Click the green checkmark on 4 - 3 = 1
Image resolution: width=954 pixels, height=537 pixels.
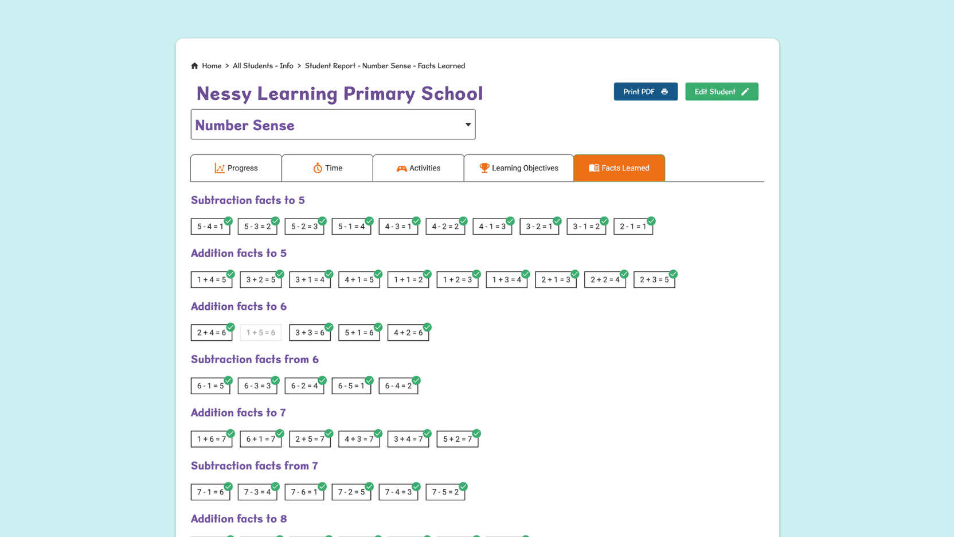pos(416,221)
